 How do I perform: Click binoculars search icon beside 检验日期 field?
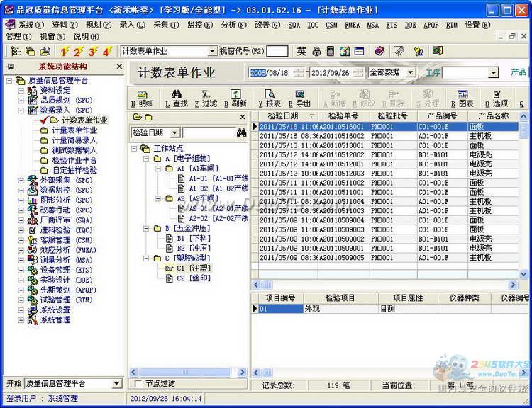coord(242,132)
